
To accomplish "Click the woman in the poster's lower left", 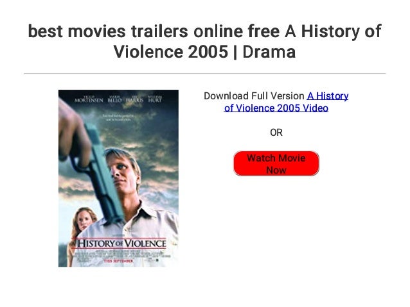I will [x=82, y=223].
